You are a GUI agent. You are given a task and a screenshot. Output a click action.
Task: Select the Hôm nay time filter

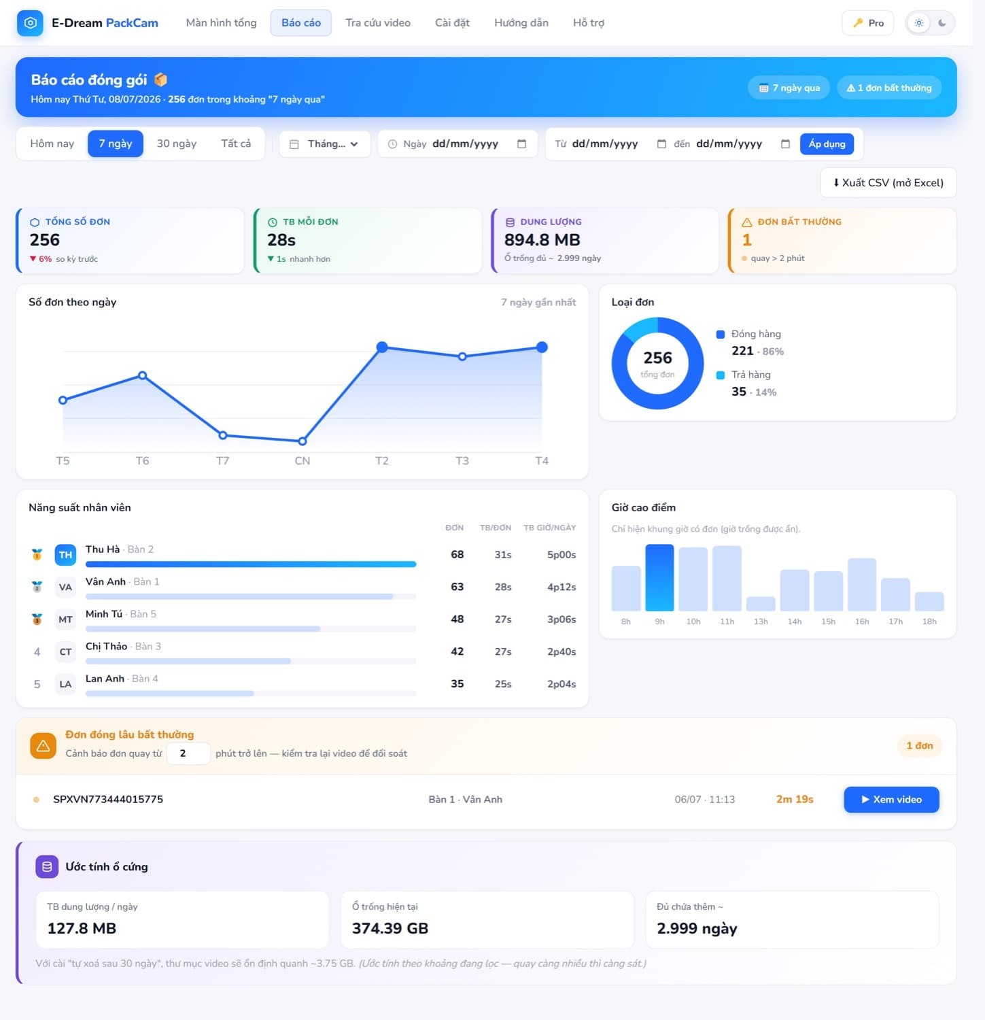pos(52,143)
